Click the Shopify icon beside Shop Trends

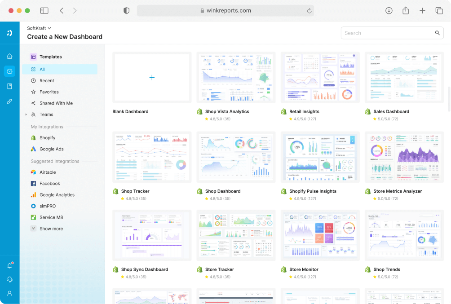click(367, 269)
